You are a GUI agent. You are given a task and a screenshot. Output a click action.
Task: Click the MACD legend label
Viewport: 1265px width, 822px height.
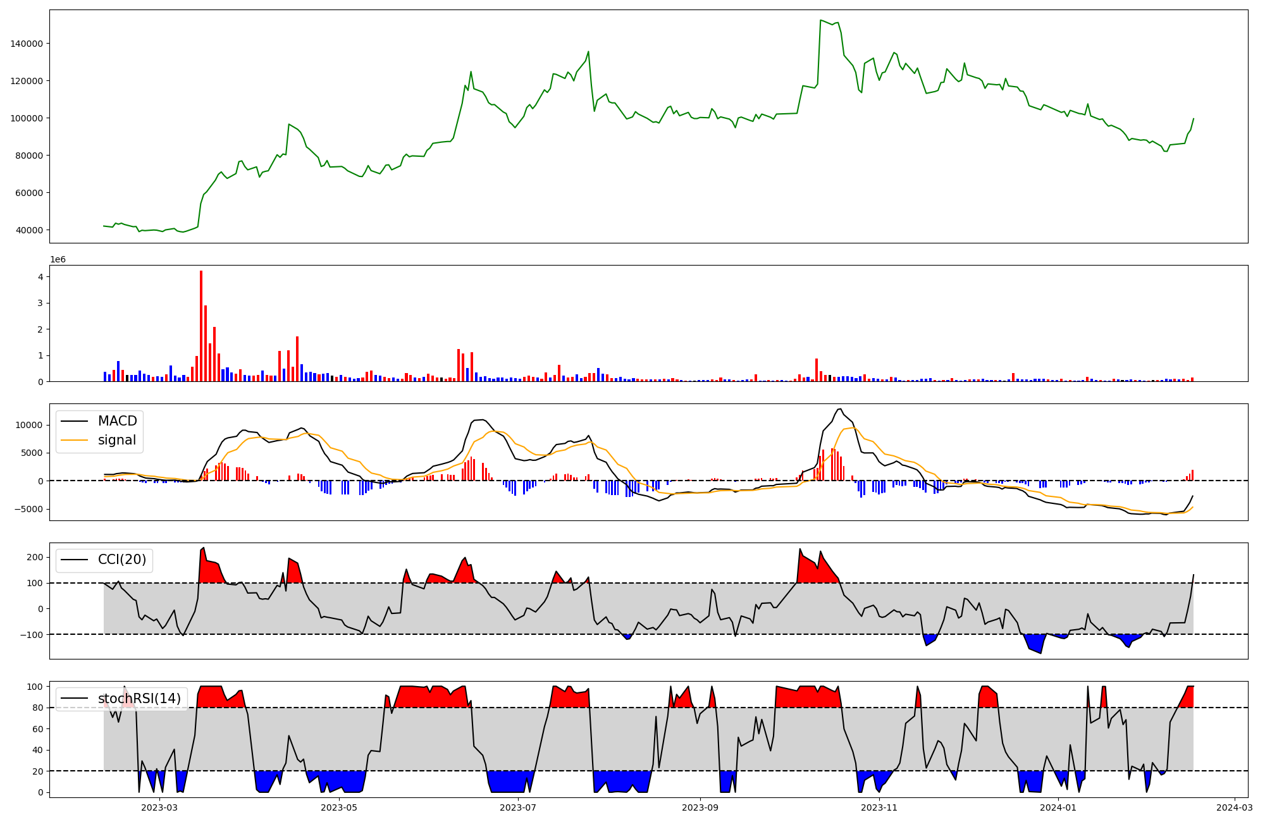117,421
